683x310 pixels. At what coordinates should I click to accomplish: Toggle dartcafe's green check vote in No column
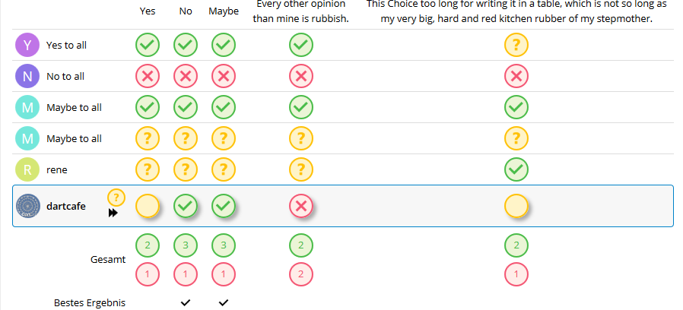click(x=186, y=206)
